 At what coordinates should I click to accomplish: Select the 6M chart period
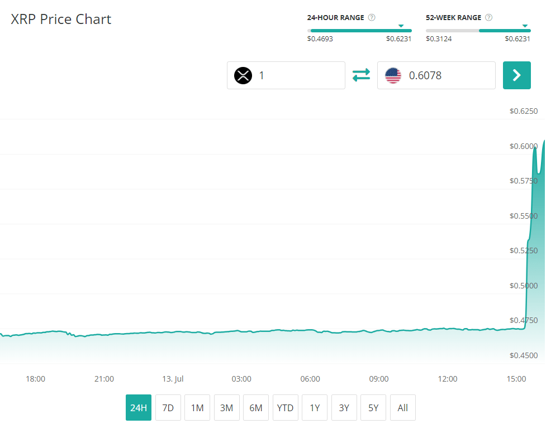pyautogui.click(x=256, y=408)
